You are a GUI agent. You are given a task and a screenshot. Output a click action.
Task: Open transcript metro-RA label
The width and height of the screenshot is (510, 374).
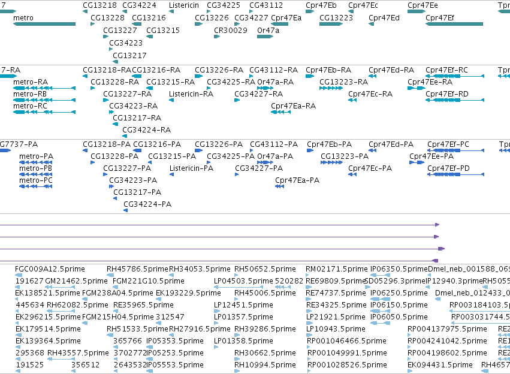coord(31,82)
